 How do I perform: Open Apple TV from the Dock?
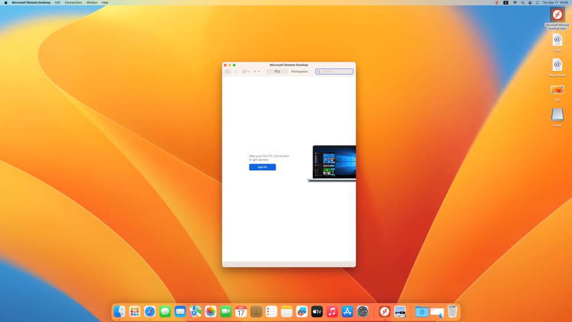coord(317,312)
